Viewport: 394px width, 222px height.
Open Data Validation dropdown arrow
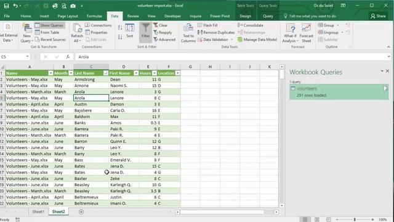[231, 39]
